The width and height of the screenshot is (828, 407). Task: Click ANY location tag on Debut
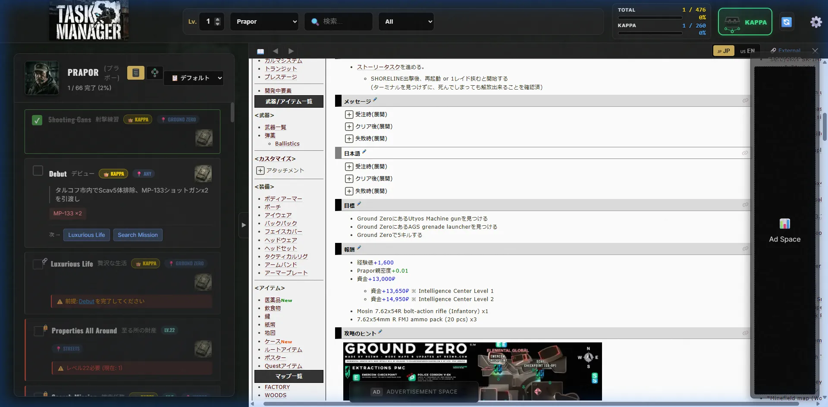click(144, 174)
